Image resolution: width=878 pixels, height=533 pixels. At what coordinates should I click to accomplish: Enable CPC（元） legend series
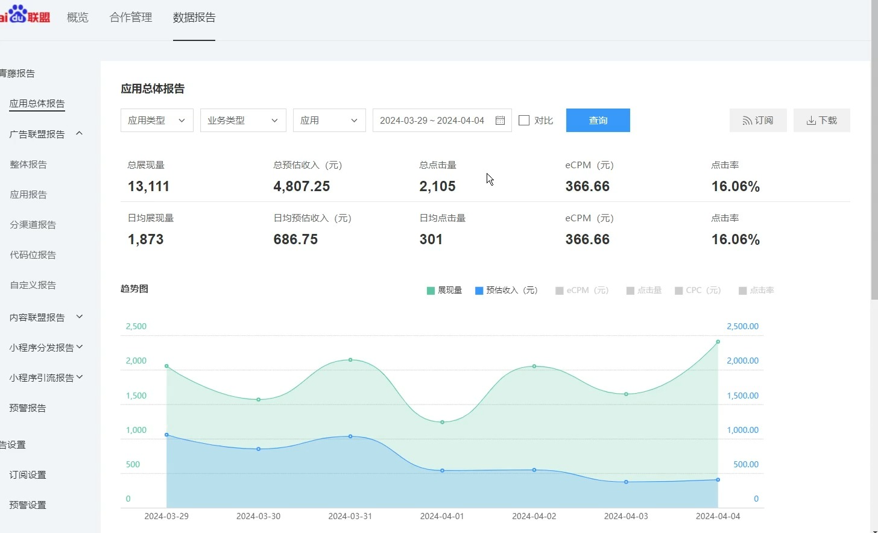click(x=698, y=291)
